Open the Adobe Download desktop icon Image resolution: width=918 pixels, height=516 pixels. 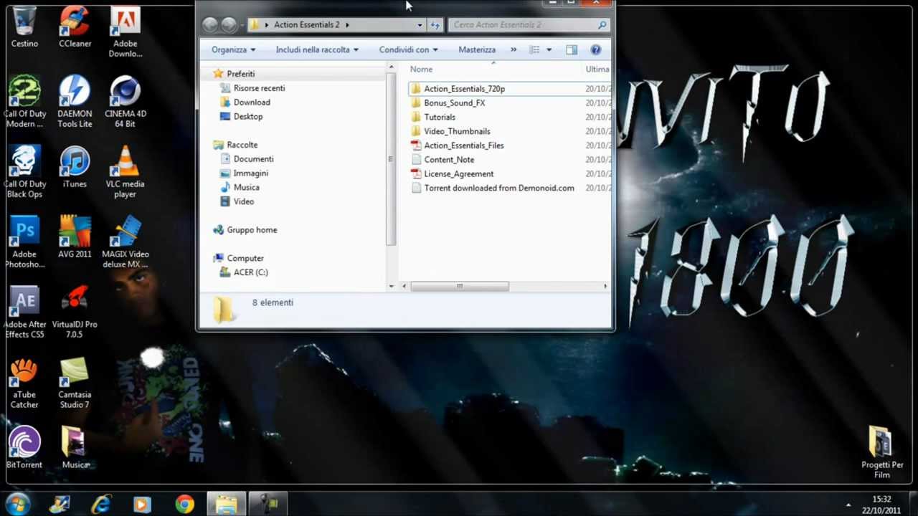pos(125,32)
